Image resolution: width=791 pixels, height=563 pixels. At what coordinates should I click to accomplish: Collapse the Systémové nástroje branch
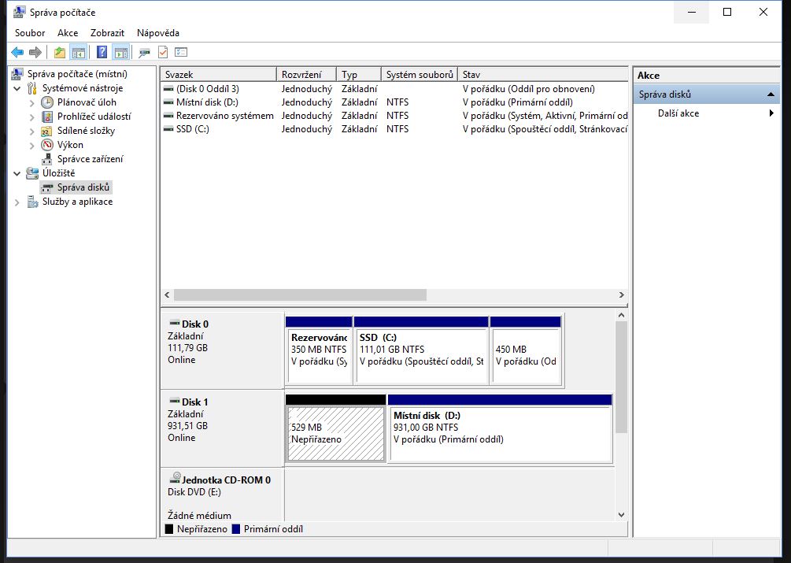click(x=18, y=88)
